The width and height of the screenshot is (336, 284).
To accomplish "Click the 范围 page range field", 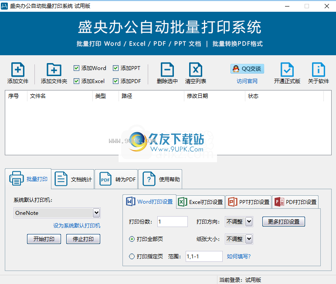I will coord(204,256).
